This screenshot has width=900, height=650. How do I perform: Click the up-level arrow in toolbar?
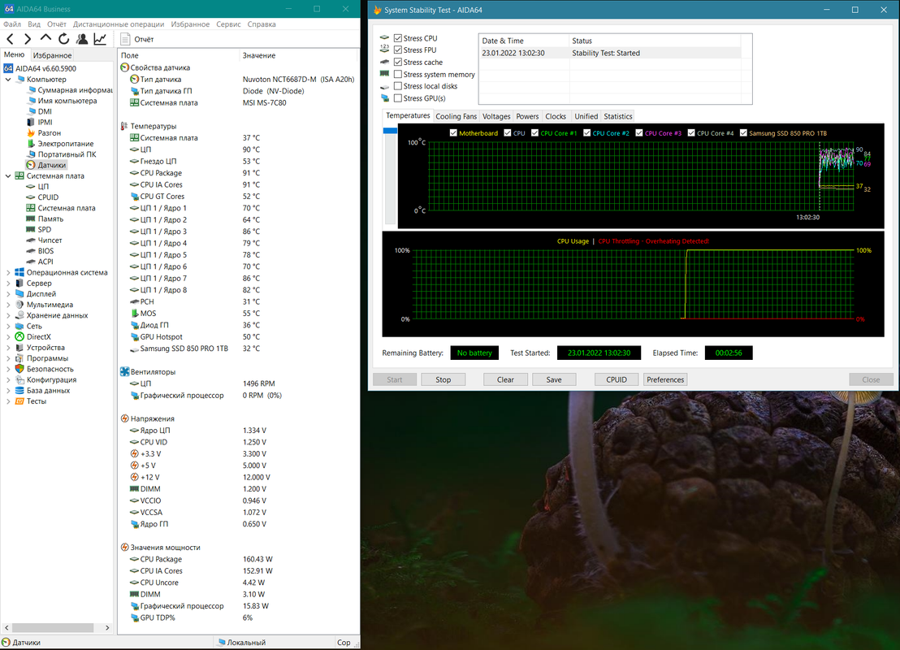(46, 38)
